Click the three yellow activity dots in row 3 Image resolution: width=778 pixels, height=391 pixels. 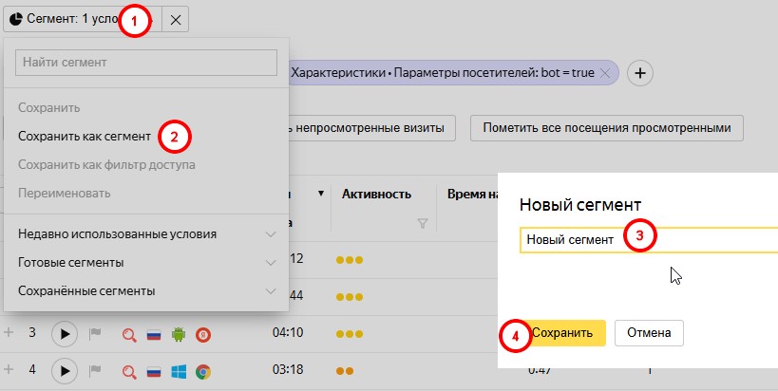[350, 334]
